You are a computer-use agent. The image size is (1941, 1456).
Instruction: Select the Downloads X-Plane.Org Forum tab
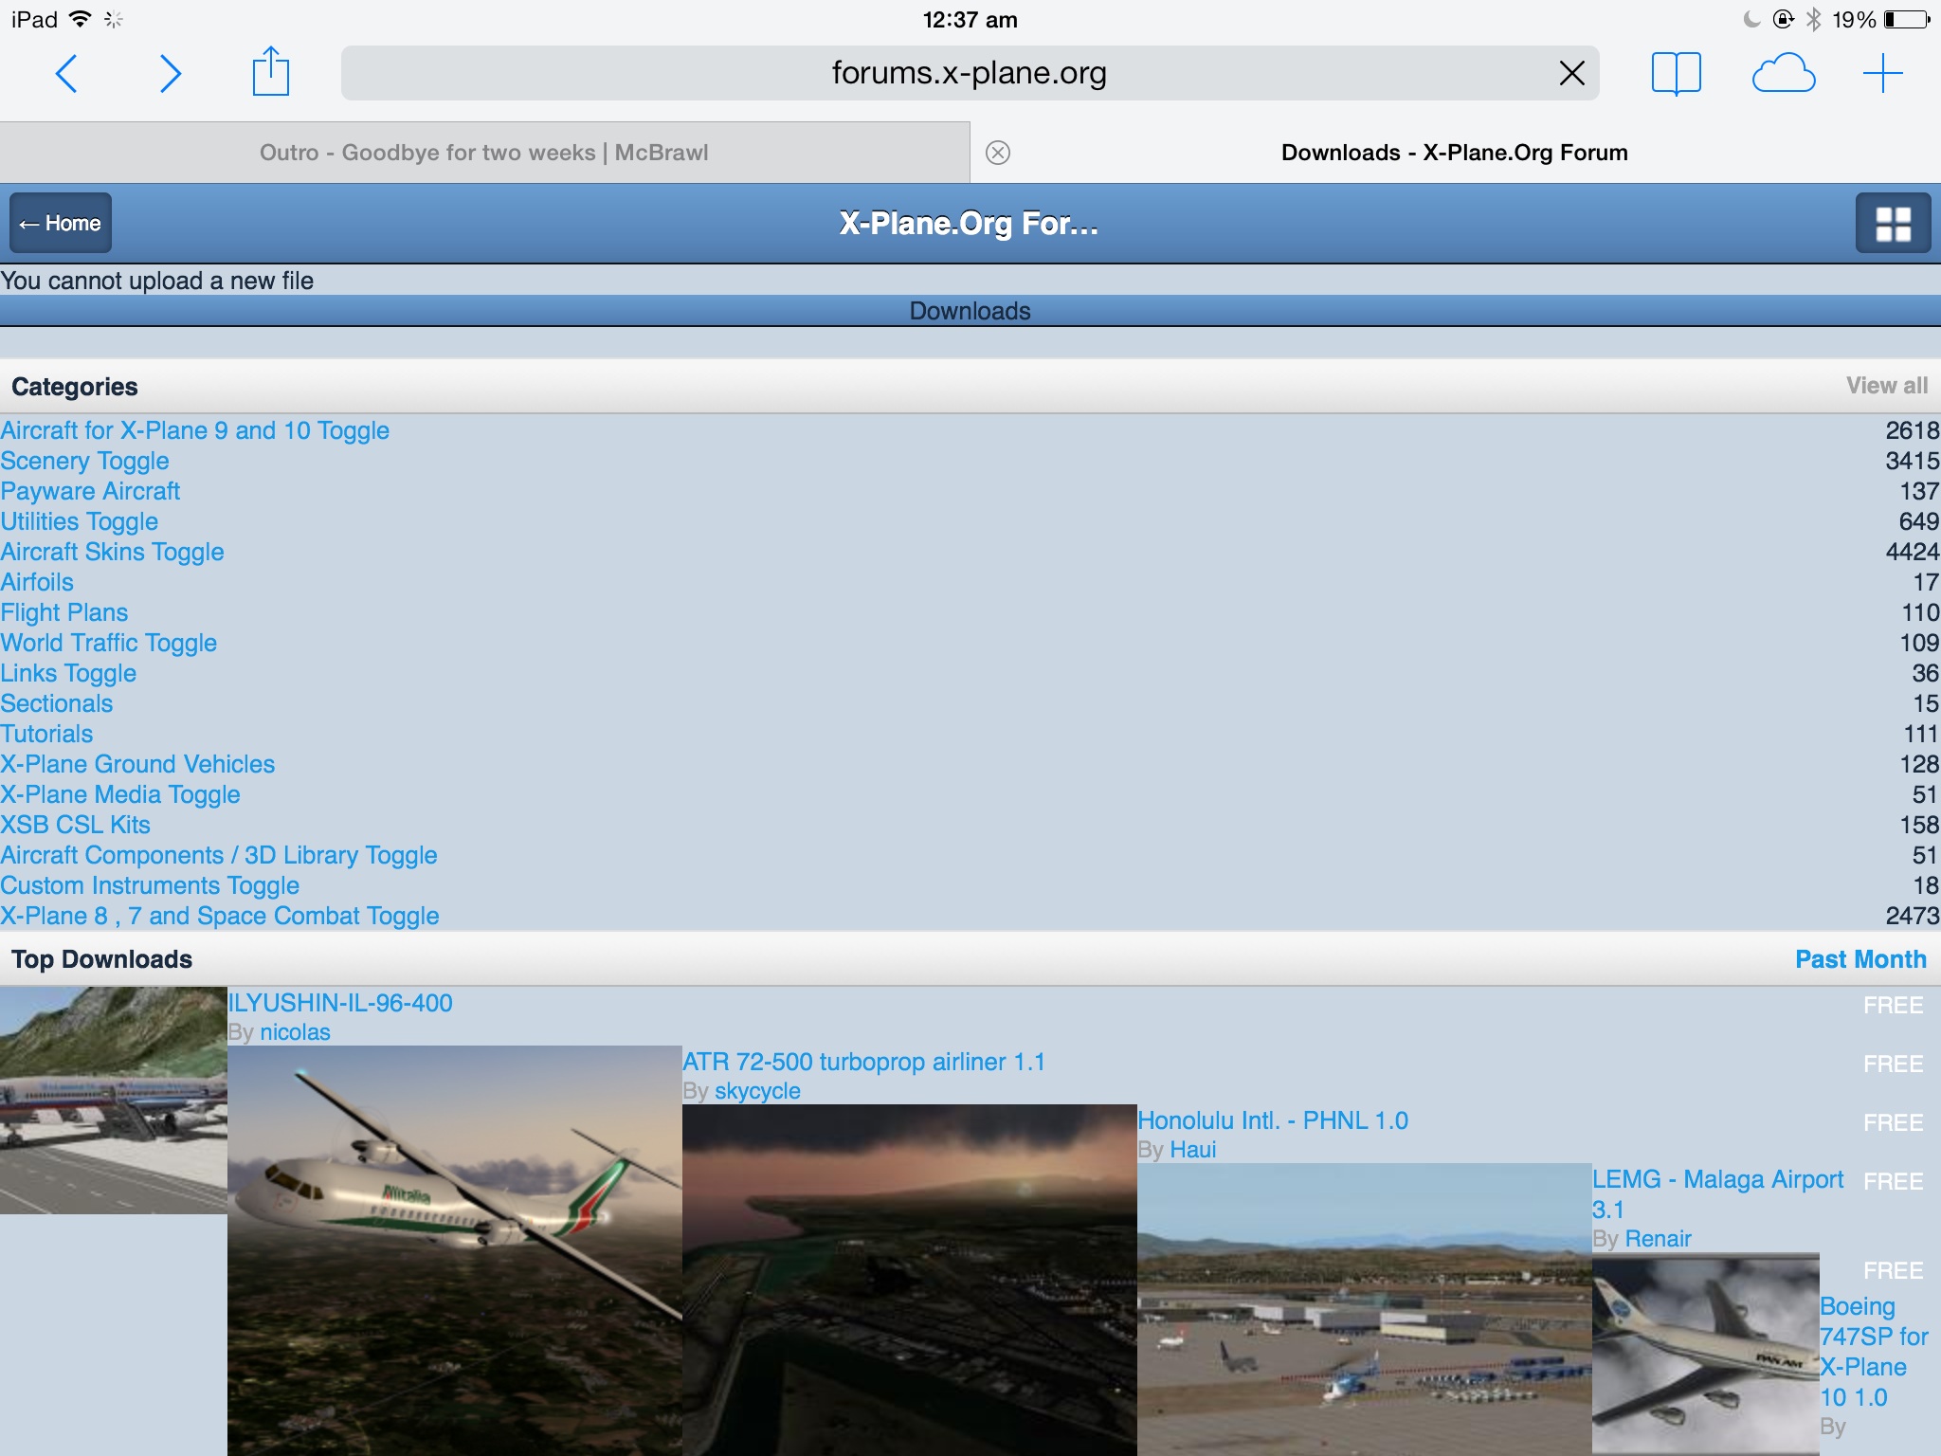pyautogui.click(x=1454, y=153)
